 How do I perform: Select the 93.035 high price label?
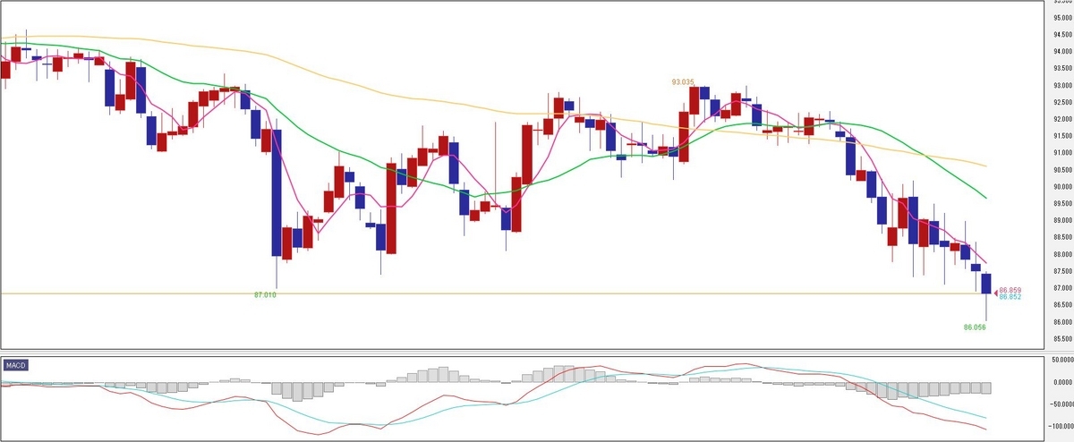click(x=683, y=81)
